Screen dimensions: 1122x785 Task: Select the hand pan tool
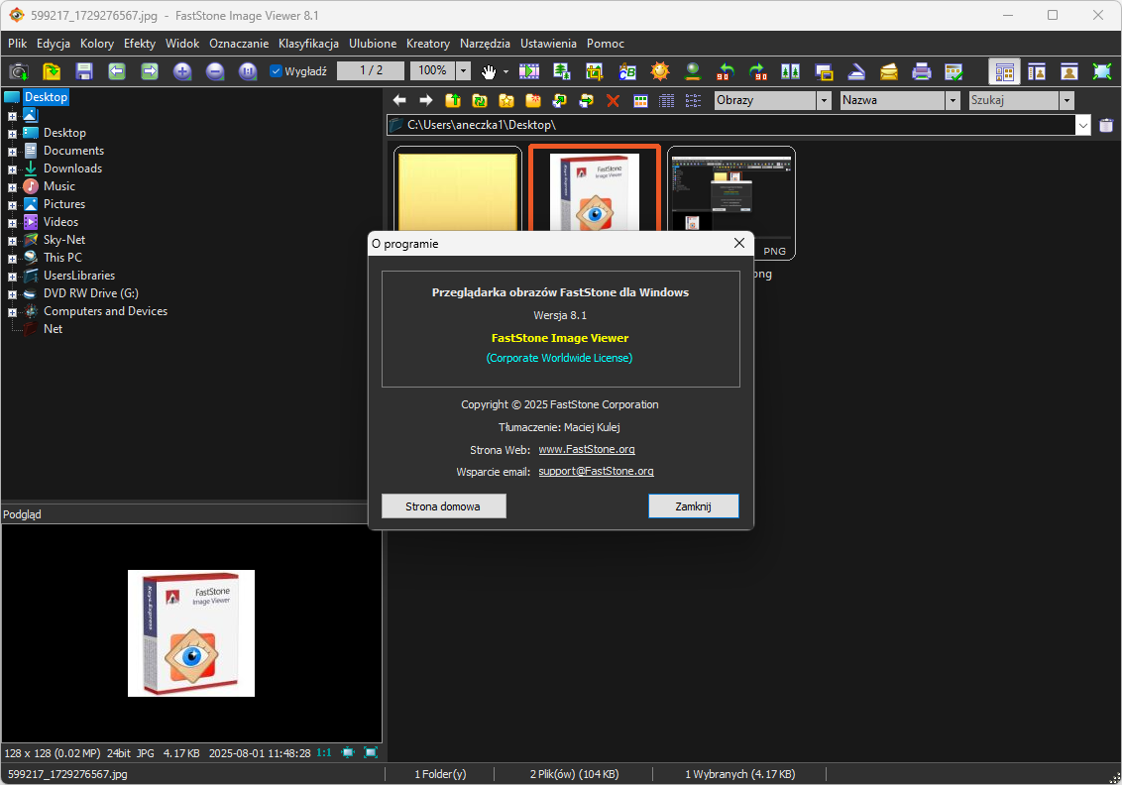(x=488, y=71)
